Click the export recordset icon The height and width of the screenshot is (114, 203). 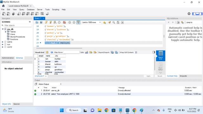[x=112, y=52]
